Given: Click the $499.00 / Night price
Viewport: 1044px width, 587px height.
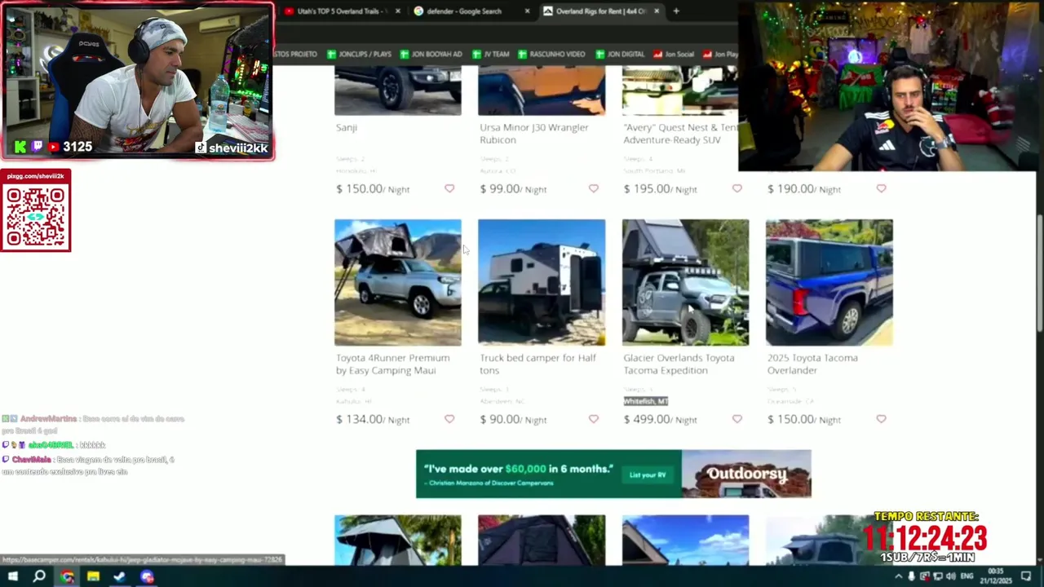Looking at the screenshot, I should [660, 419].
